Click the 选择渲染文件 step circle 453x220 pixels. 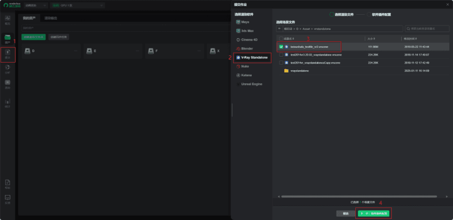pos(332,14)
